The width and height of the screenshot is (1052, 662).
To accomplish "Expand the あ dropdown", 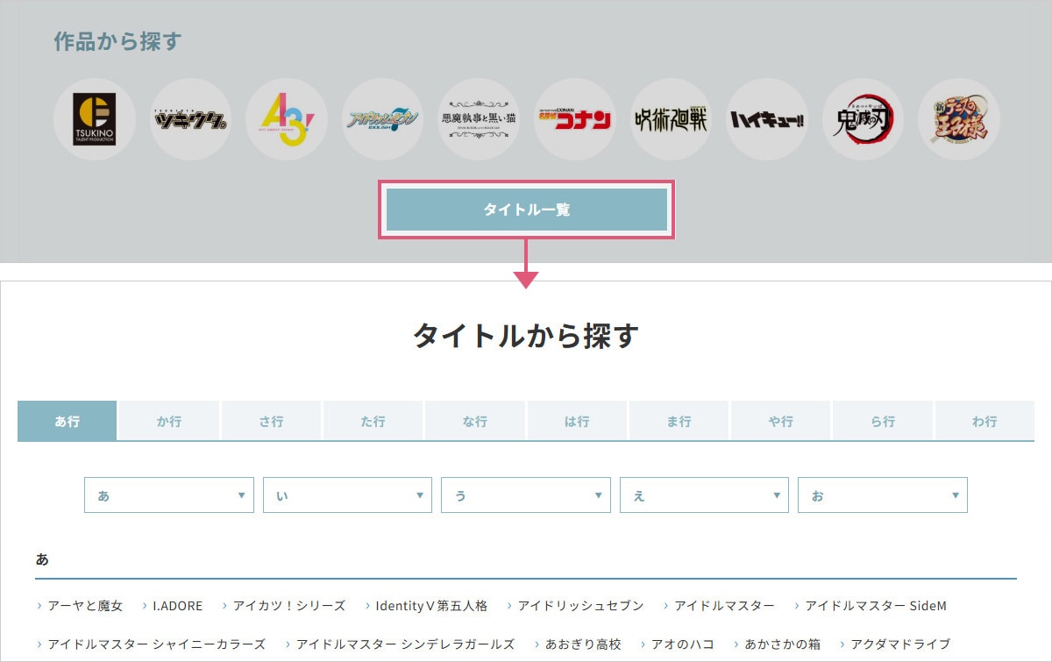I will pyautogui.click(x=169, y=495).
